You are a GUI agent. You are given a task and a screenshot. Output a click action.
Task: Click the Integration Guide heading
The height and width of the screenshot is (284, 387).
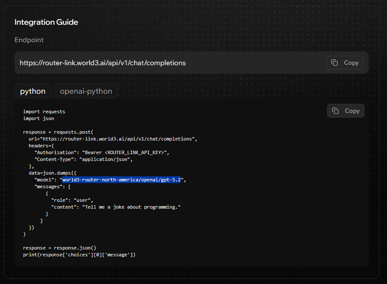(46, 22)
